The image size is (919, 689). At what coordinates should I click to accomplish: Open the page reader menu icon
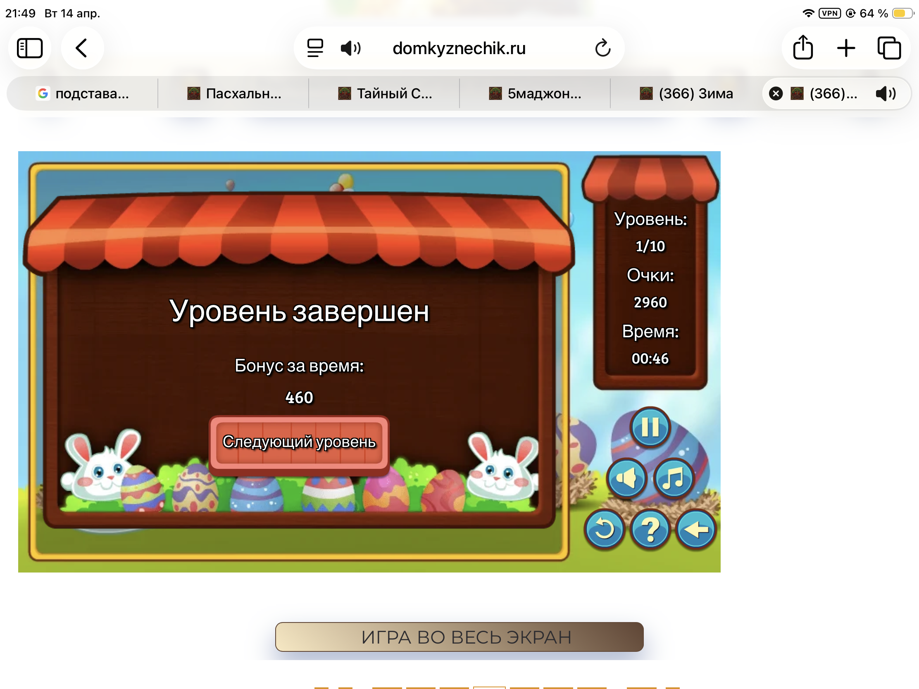coord(315,48)
